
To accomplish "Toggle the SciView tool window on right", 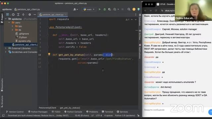I will tap(140, 35).
